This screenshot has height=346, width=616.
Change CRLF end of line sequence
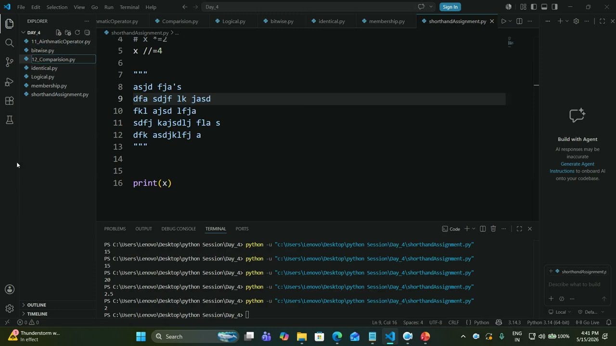click(454, 322)
